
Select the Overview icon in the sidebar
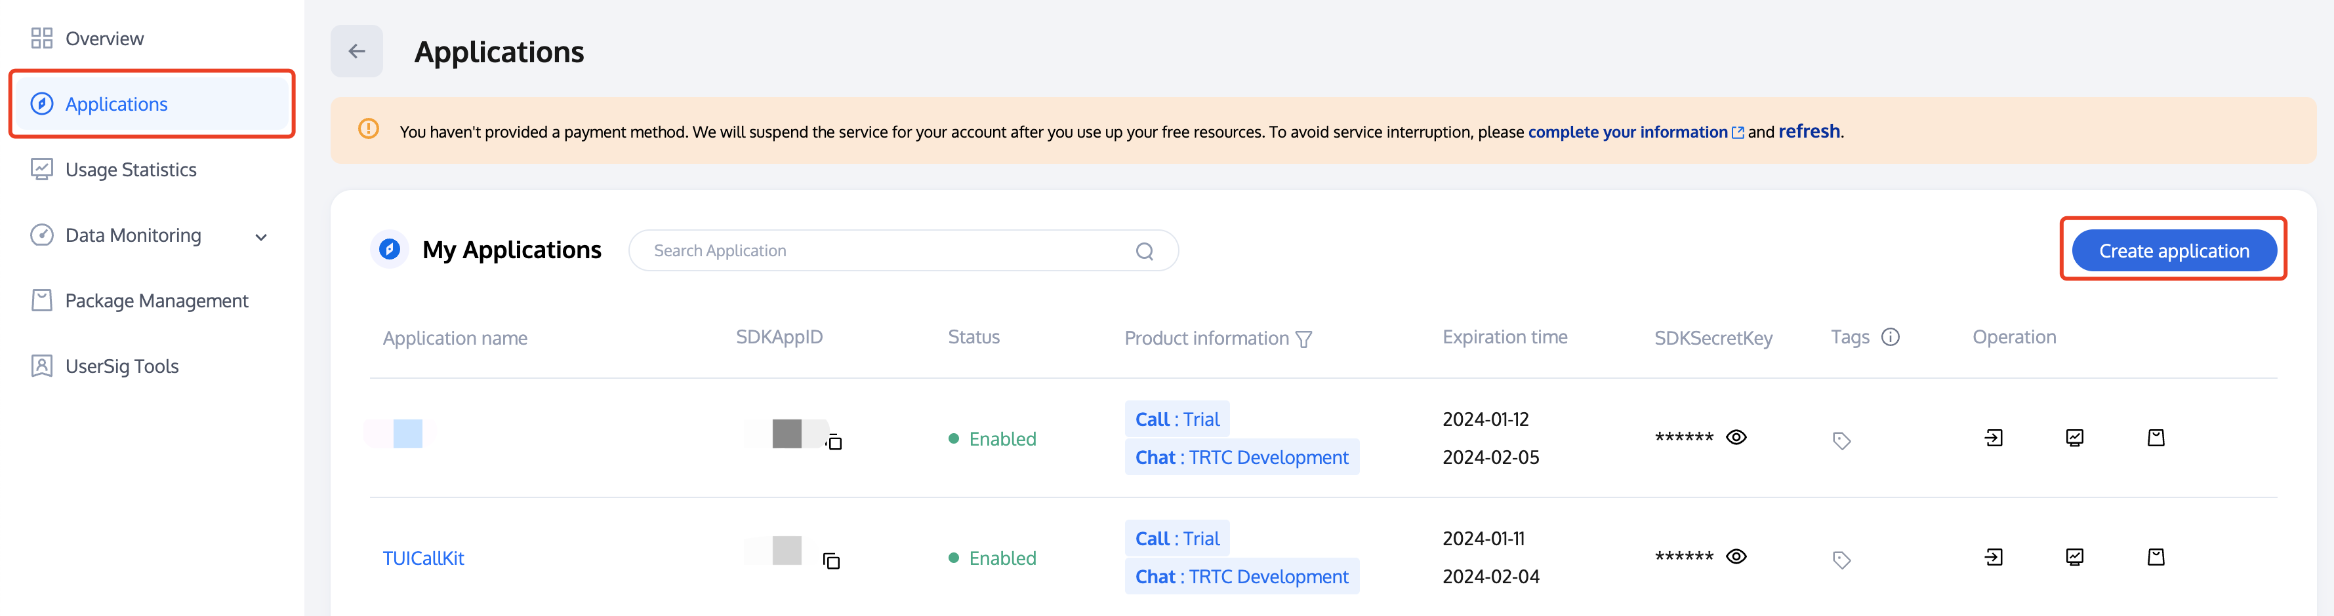(41, 38)
